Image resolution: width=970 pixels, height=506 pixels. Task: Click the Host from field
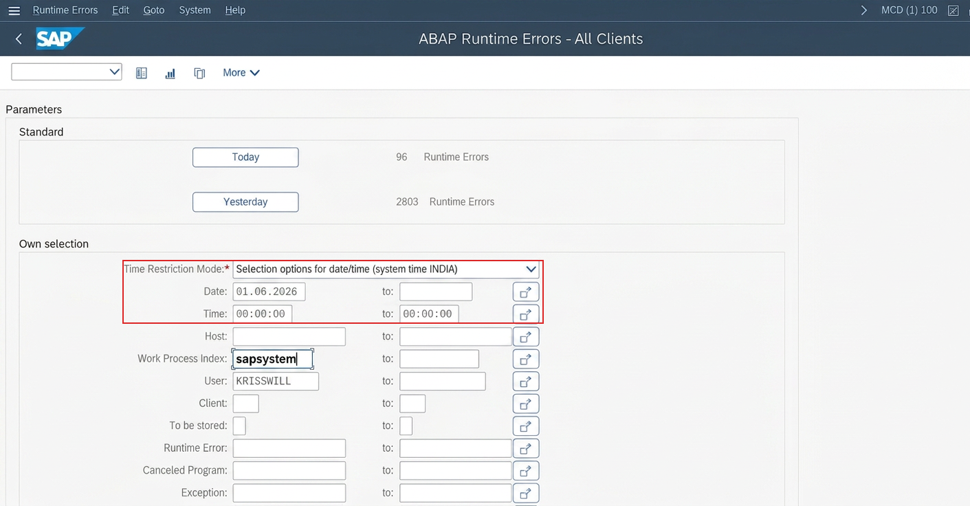[x=289, y=337]
